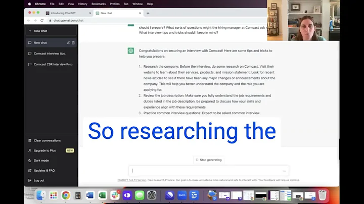This screenshot has width=364, height=204.
Task: Open Messages from the dock
Action: 140,195
